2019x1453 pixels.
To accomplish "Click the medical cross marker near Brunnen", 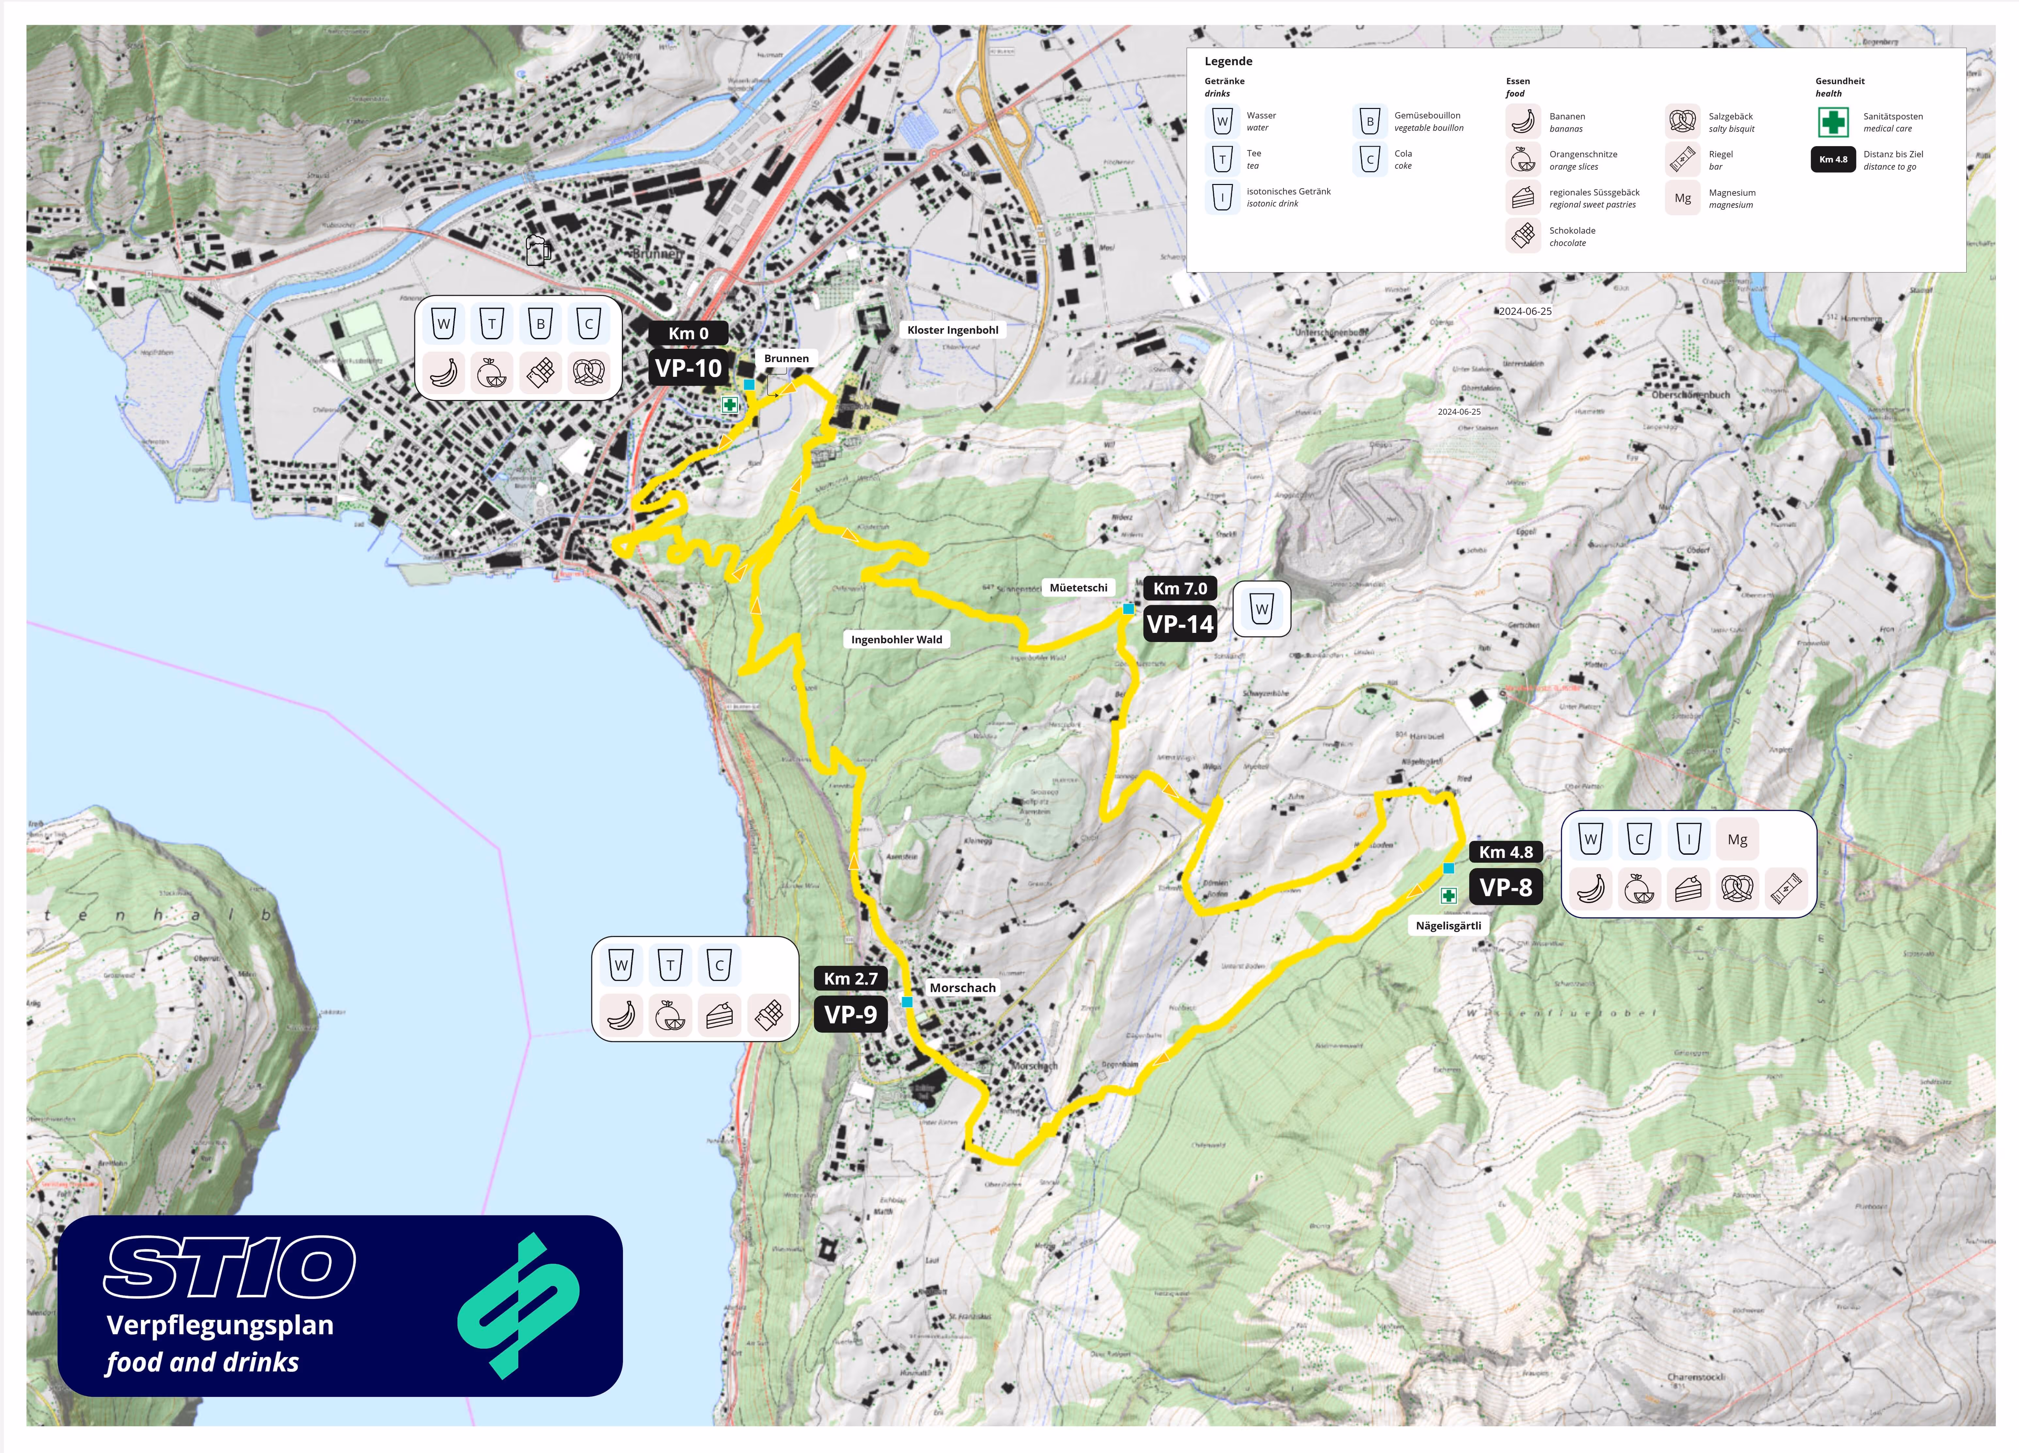I will coord(730,405).
